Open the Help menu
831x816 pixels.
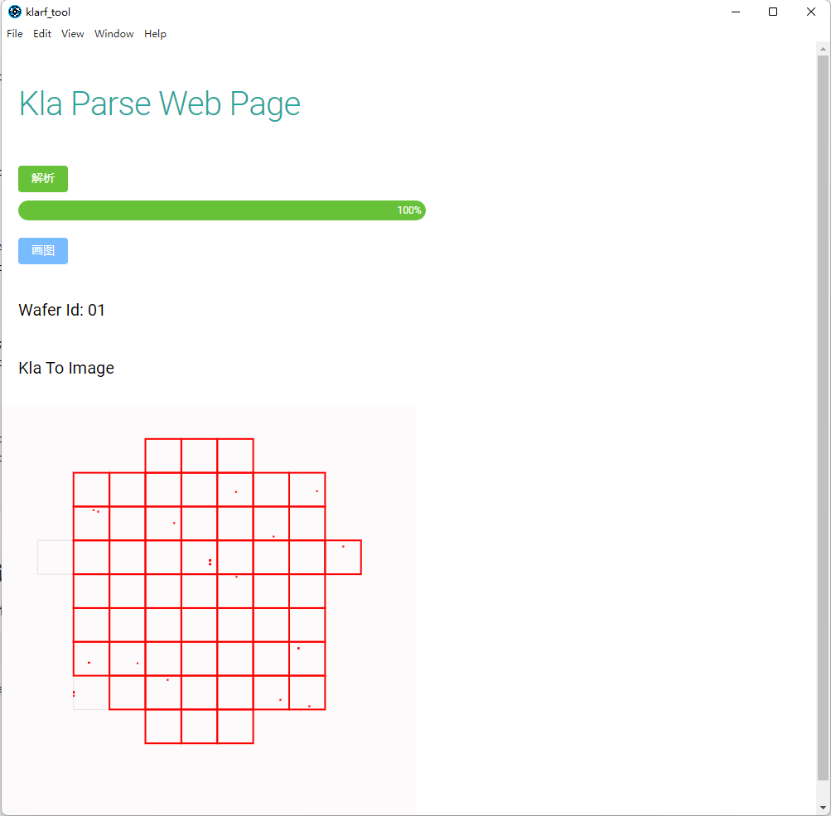pyautogui.click(x=155, y=34)
